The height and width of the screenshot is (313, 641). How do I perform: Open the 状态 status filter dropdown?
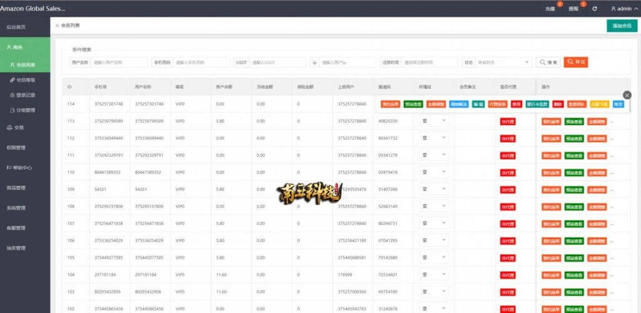[x=504, y=63]
